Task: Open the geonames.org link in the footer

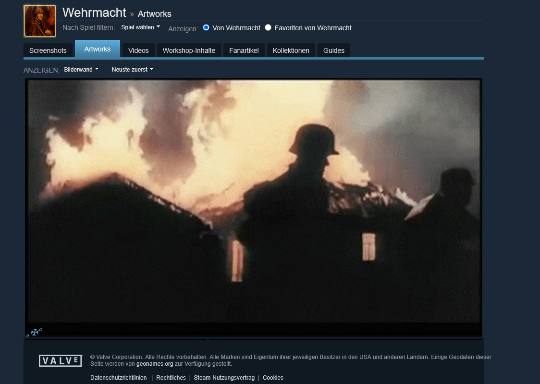Action: 155,364
